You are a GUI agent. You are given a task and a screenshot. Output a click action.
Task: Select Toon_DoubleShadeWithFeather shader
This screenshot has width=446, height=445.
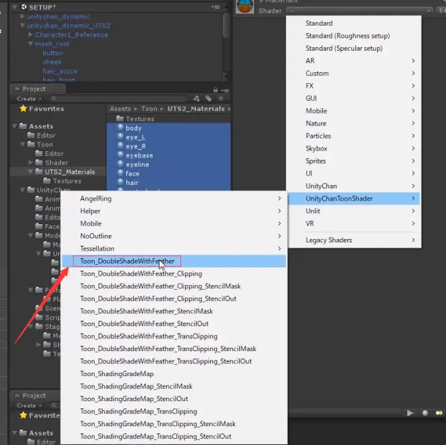(174, 261)
